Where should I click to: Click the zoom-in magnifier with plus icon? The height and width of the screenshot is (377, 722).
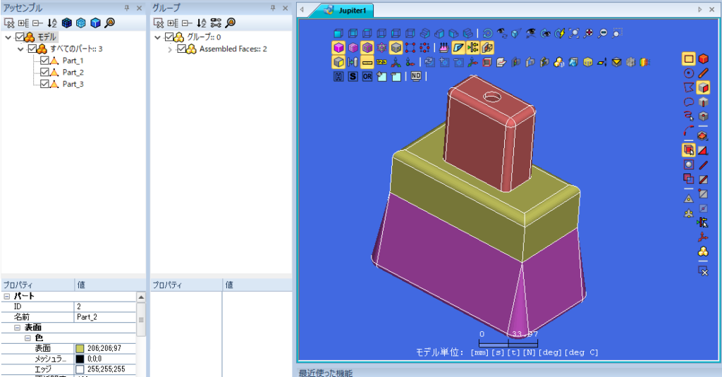point(588,33)
